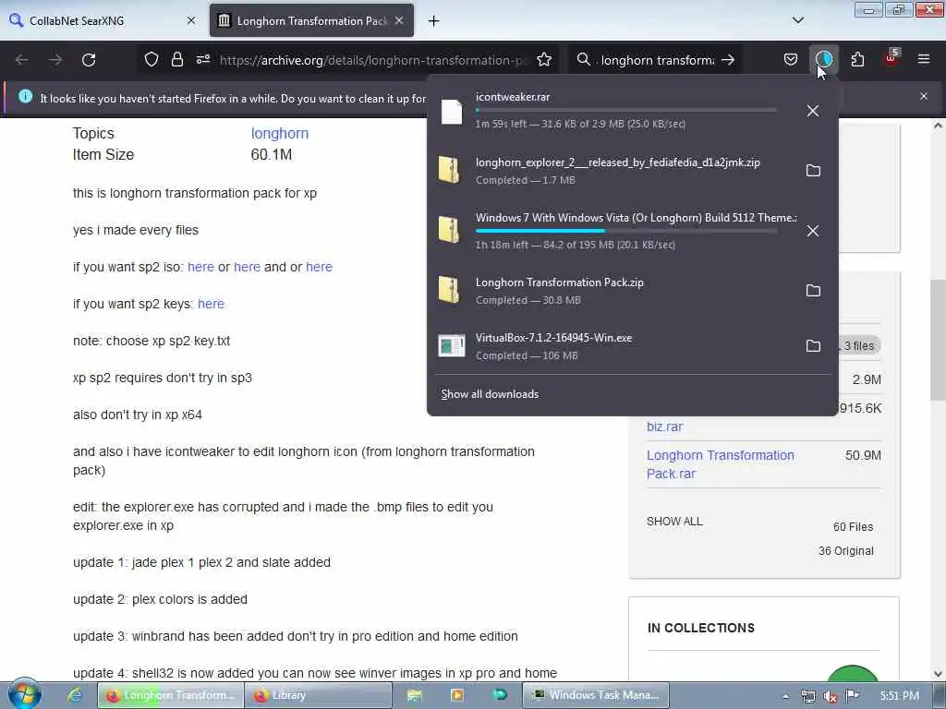
Task: Click the third sp2 iso here link
Action: [x=319, y=267]
